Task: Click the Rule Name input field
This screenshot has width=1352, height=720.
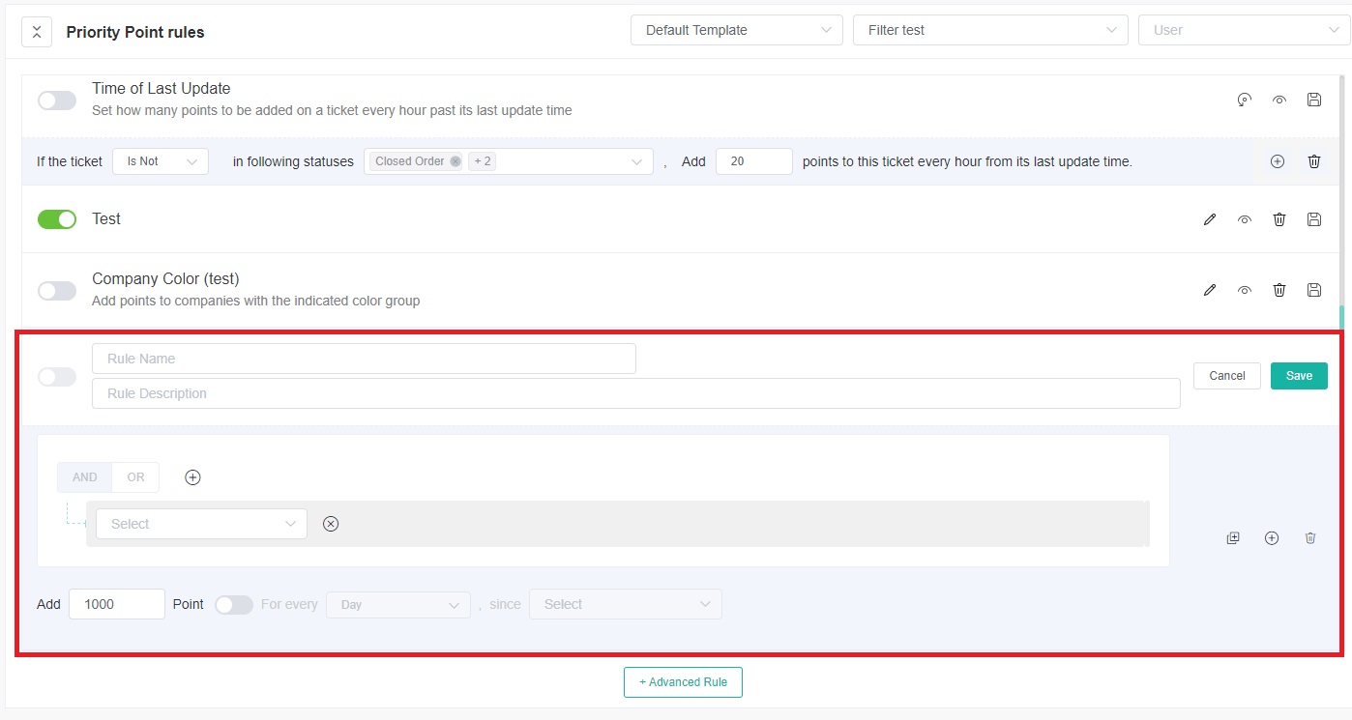Action: point(364,359)
